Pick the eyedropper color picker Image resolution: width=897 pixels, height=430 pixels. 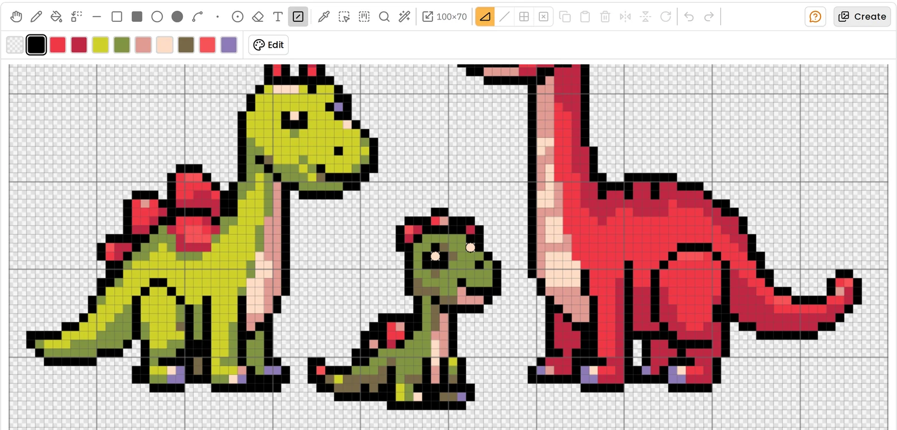click(x=324, y=17)
